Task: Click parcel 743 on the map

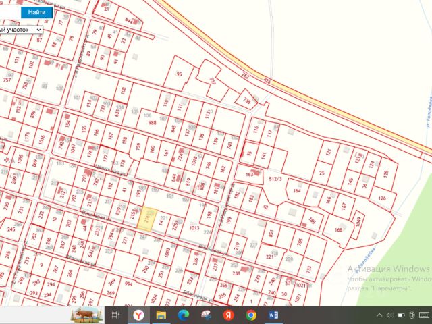Action: [x=230, y=146]
